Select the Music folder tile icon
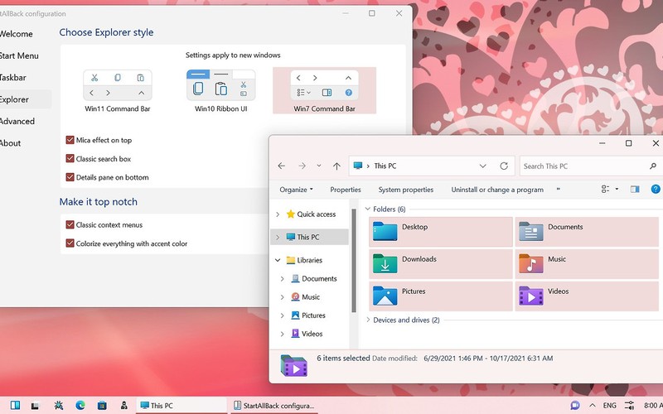663x414 pixels. (530, 263)
